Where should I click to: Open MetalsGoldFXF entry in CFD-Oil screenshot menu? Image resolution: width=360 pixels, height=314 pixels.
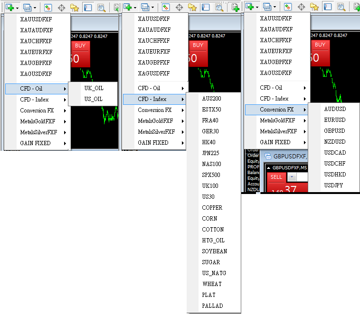(37, 121)
